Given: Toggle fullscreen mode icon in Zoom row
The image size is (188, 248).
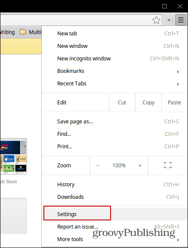Looking at the screenshot, I should pyautogui.click(x=168, y=165).
